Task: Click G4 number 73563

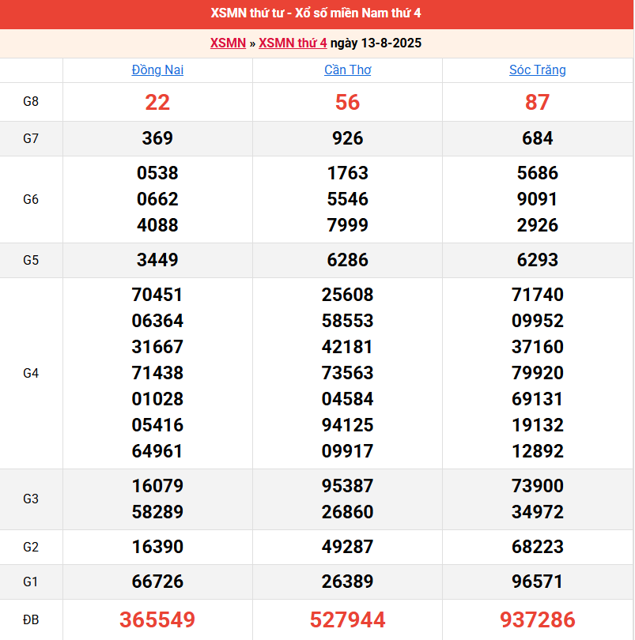Action: [347, 373]
